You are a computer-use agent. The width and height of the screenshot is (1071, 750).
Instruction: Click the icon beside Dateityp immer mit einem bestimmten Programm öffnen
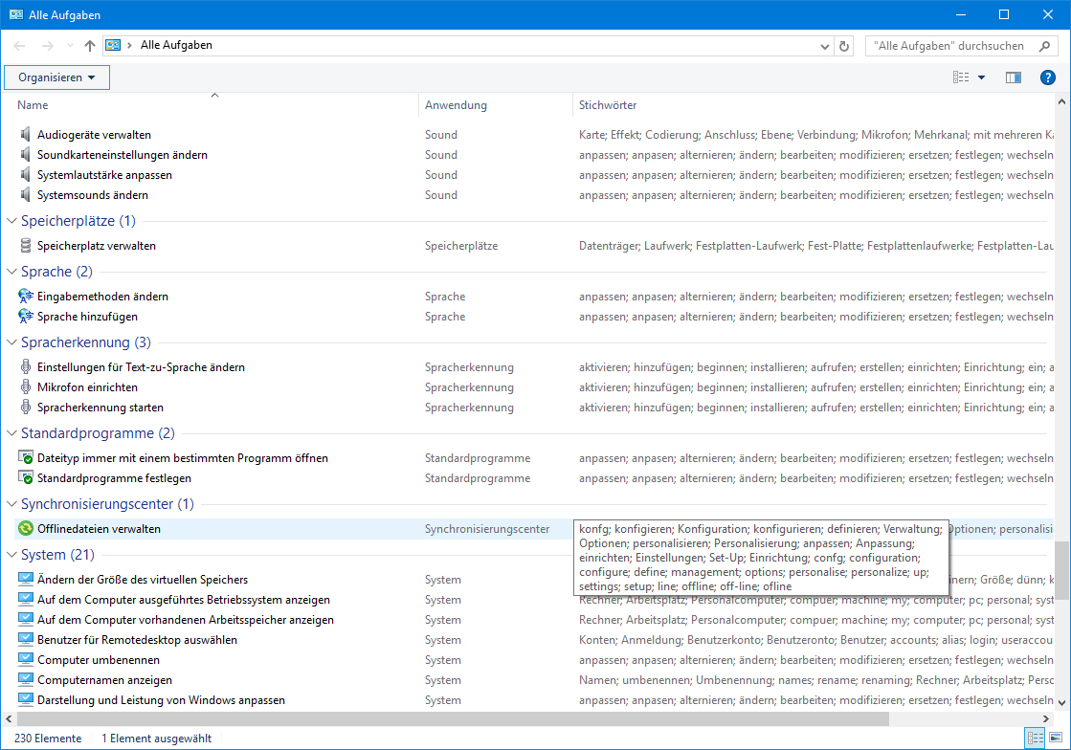click(25, 457)
